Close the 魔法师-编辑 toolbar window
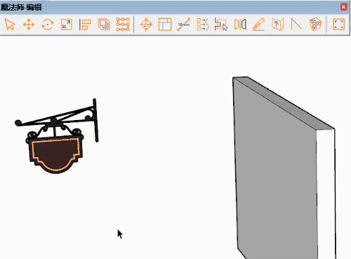This screenshot has width=351, height=259. point(343,7)
